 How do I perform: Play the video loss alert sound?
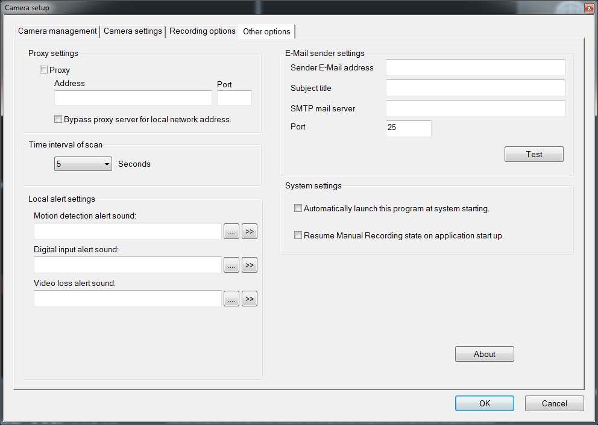250,299
